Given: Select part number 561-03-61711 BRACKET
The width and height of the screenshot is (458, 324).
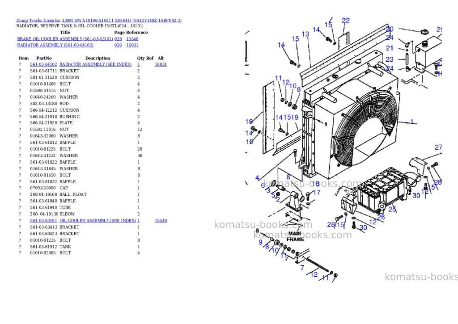Looking at the screenshot, I should tap(43, 71).
